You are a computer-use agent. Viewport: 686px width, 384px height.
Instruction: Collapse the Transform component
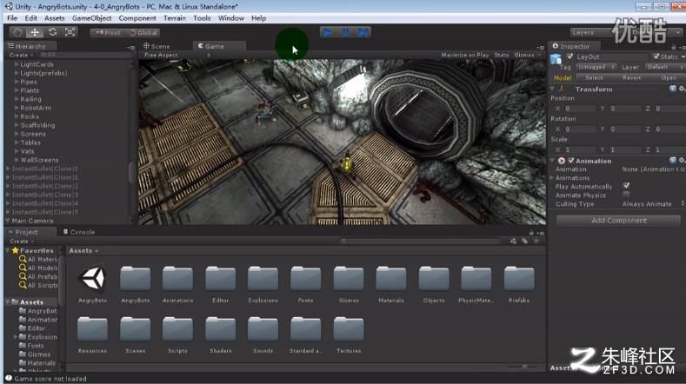[x=553, y=89]
